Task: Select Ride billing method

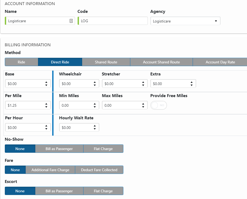Action: (21, 62)
